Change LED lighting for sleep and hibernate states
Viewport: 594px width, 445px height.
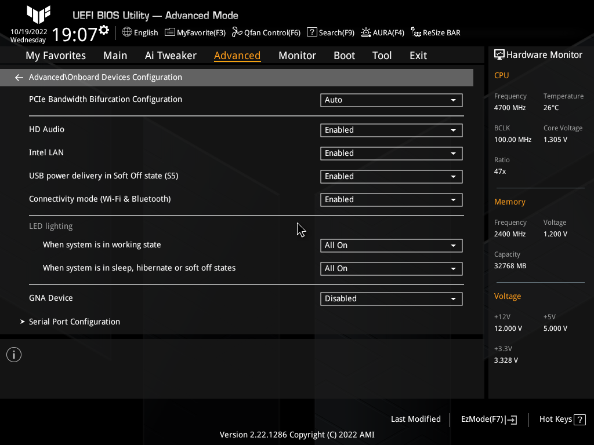391,268
